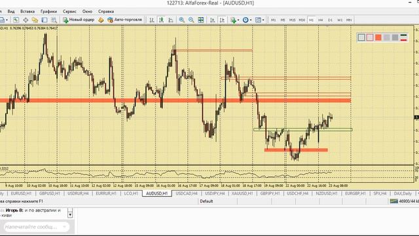Switch timeframe to MN
The height and width of the screenshot is (236, 419).
point(349,20)
